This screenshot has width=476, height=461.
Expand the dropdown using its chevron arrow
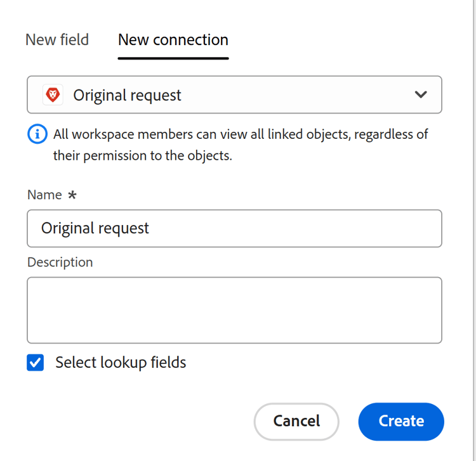click(x=420, y=95)
